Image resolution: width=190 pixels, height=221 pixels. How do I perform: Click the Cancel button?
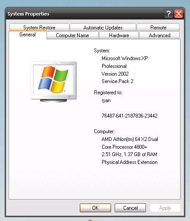tap(130, 208)
